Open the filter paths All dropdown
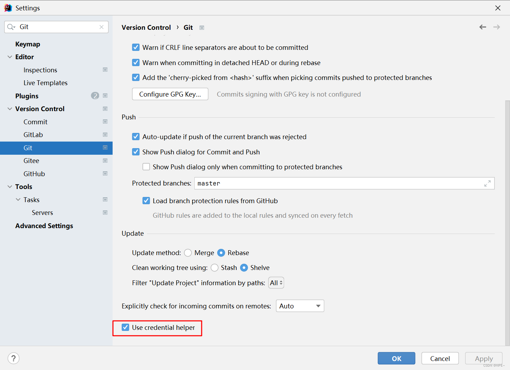 pos(276,283)
